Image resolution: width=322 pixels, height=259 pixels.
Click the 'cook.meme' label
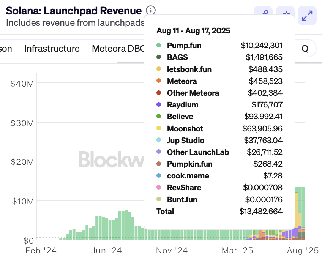pyautogui.click(x=188, y=176)
